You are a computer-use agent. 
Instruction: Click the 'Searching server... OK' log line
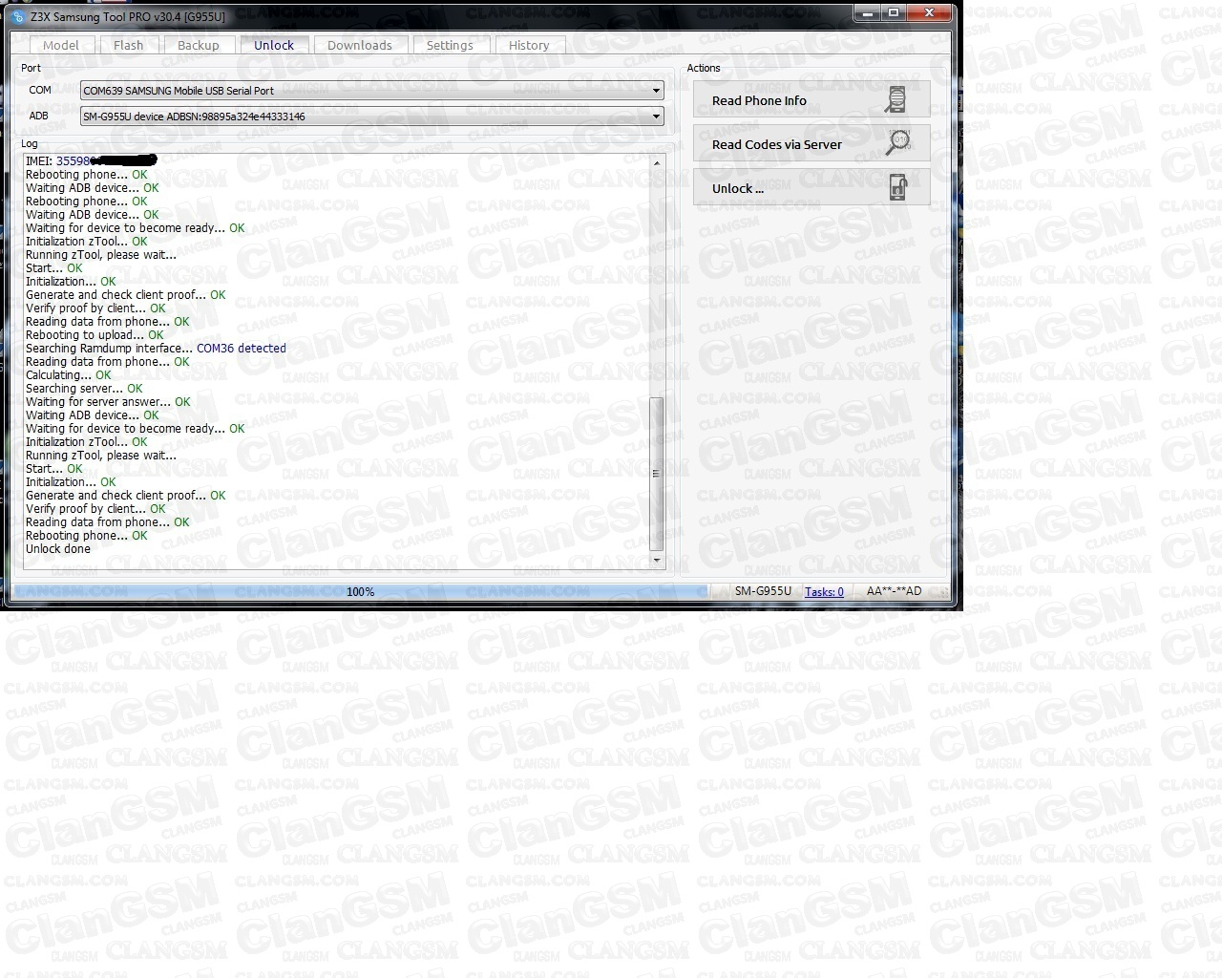pos(84,389)
